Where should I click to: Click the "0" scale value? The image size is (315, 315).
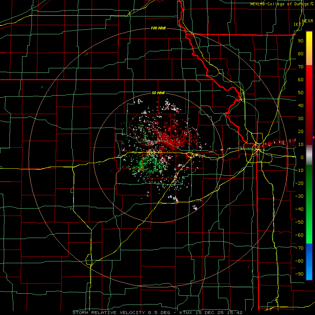[302, 157]
